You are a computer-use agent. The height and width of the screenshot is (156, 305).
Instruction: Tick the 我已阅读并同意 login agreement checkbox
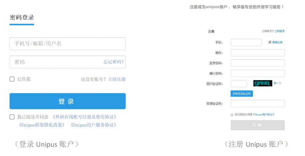click(12, 117)
